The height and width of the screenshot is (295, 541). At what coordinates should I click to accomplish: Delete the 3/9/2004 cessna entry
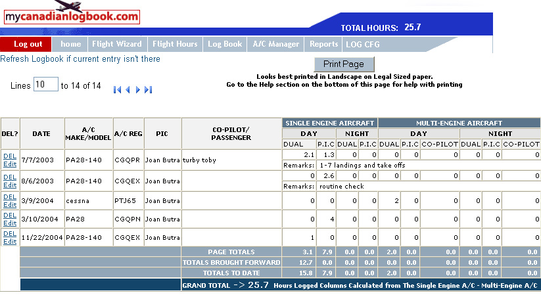click(x=10, y=196)
